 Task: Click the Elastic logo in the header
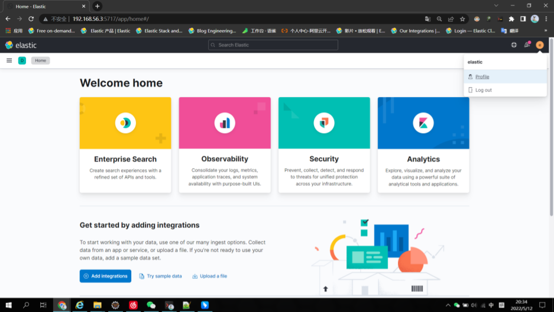21,45
